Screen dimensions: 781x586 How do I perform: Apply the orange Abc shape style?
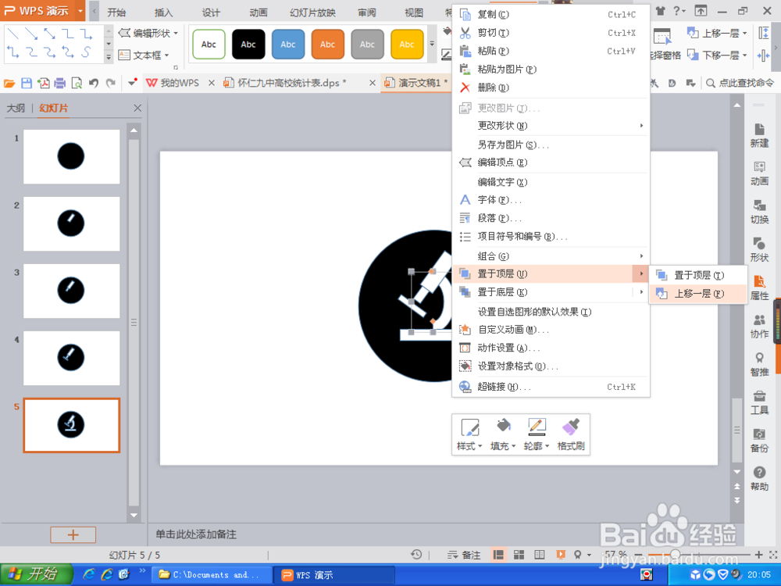(327, 44)
